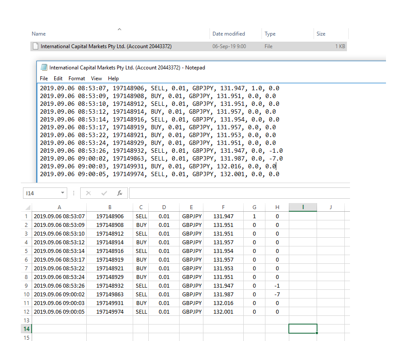Image resolution: width=399 pixels, height=341 pixels.
Task: Open the Notepad Help menu
Action: point(113,79)
